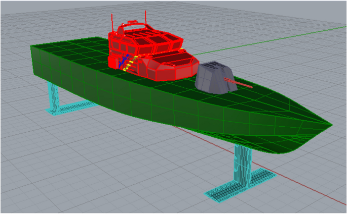Screen dimensions: 347x214
Task: Select the front cyan hydrofoil strut
Action: (x=242, y=162)
